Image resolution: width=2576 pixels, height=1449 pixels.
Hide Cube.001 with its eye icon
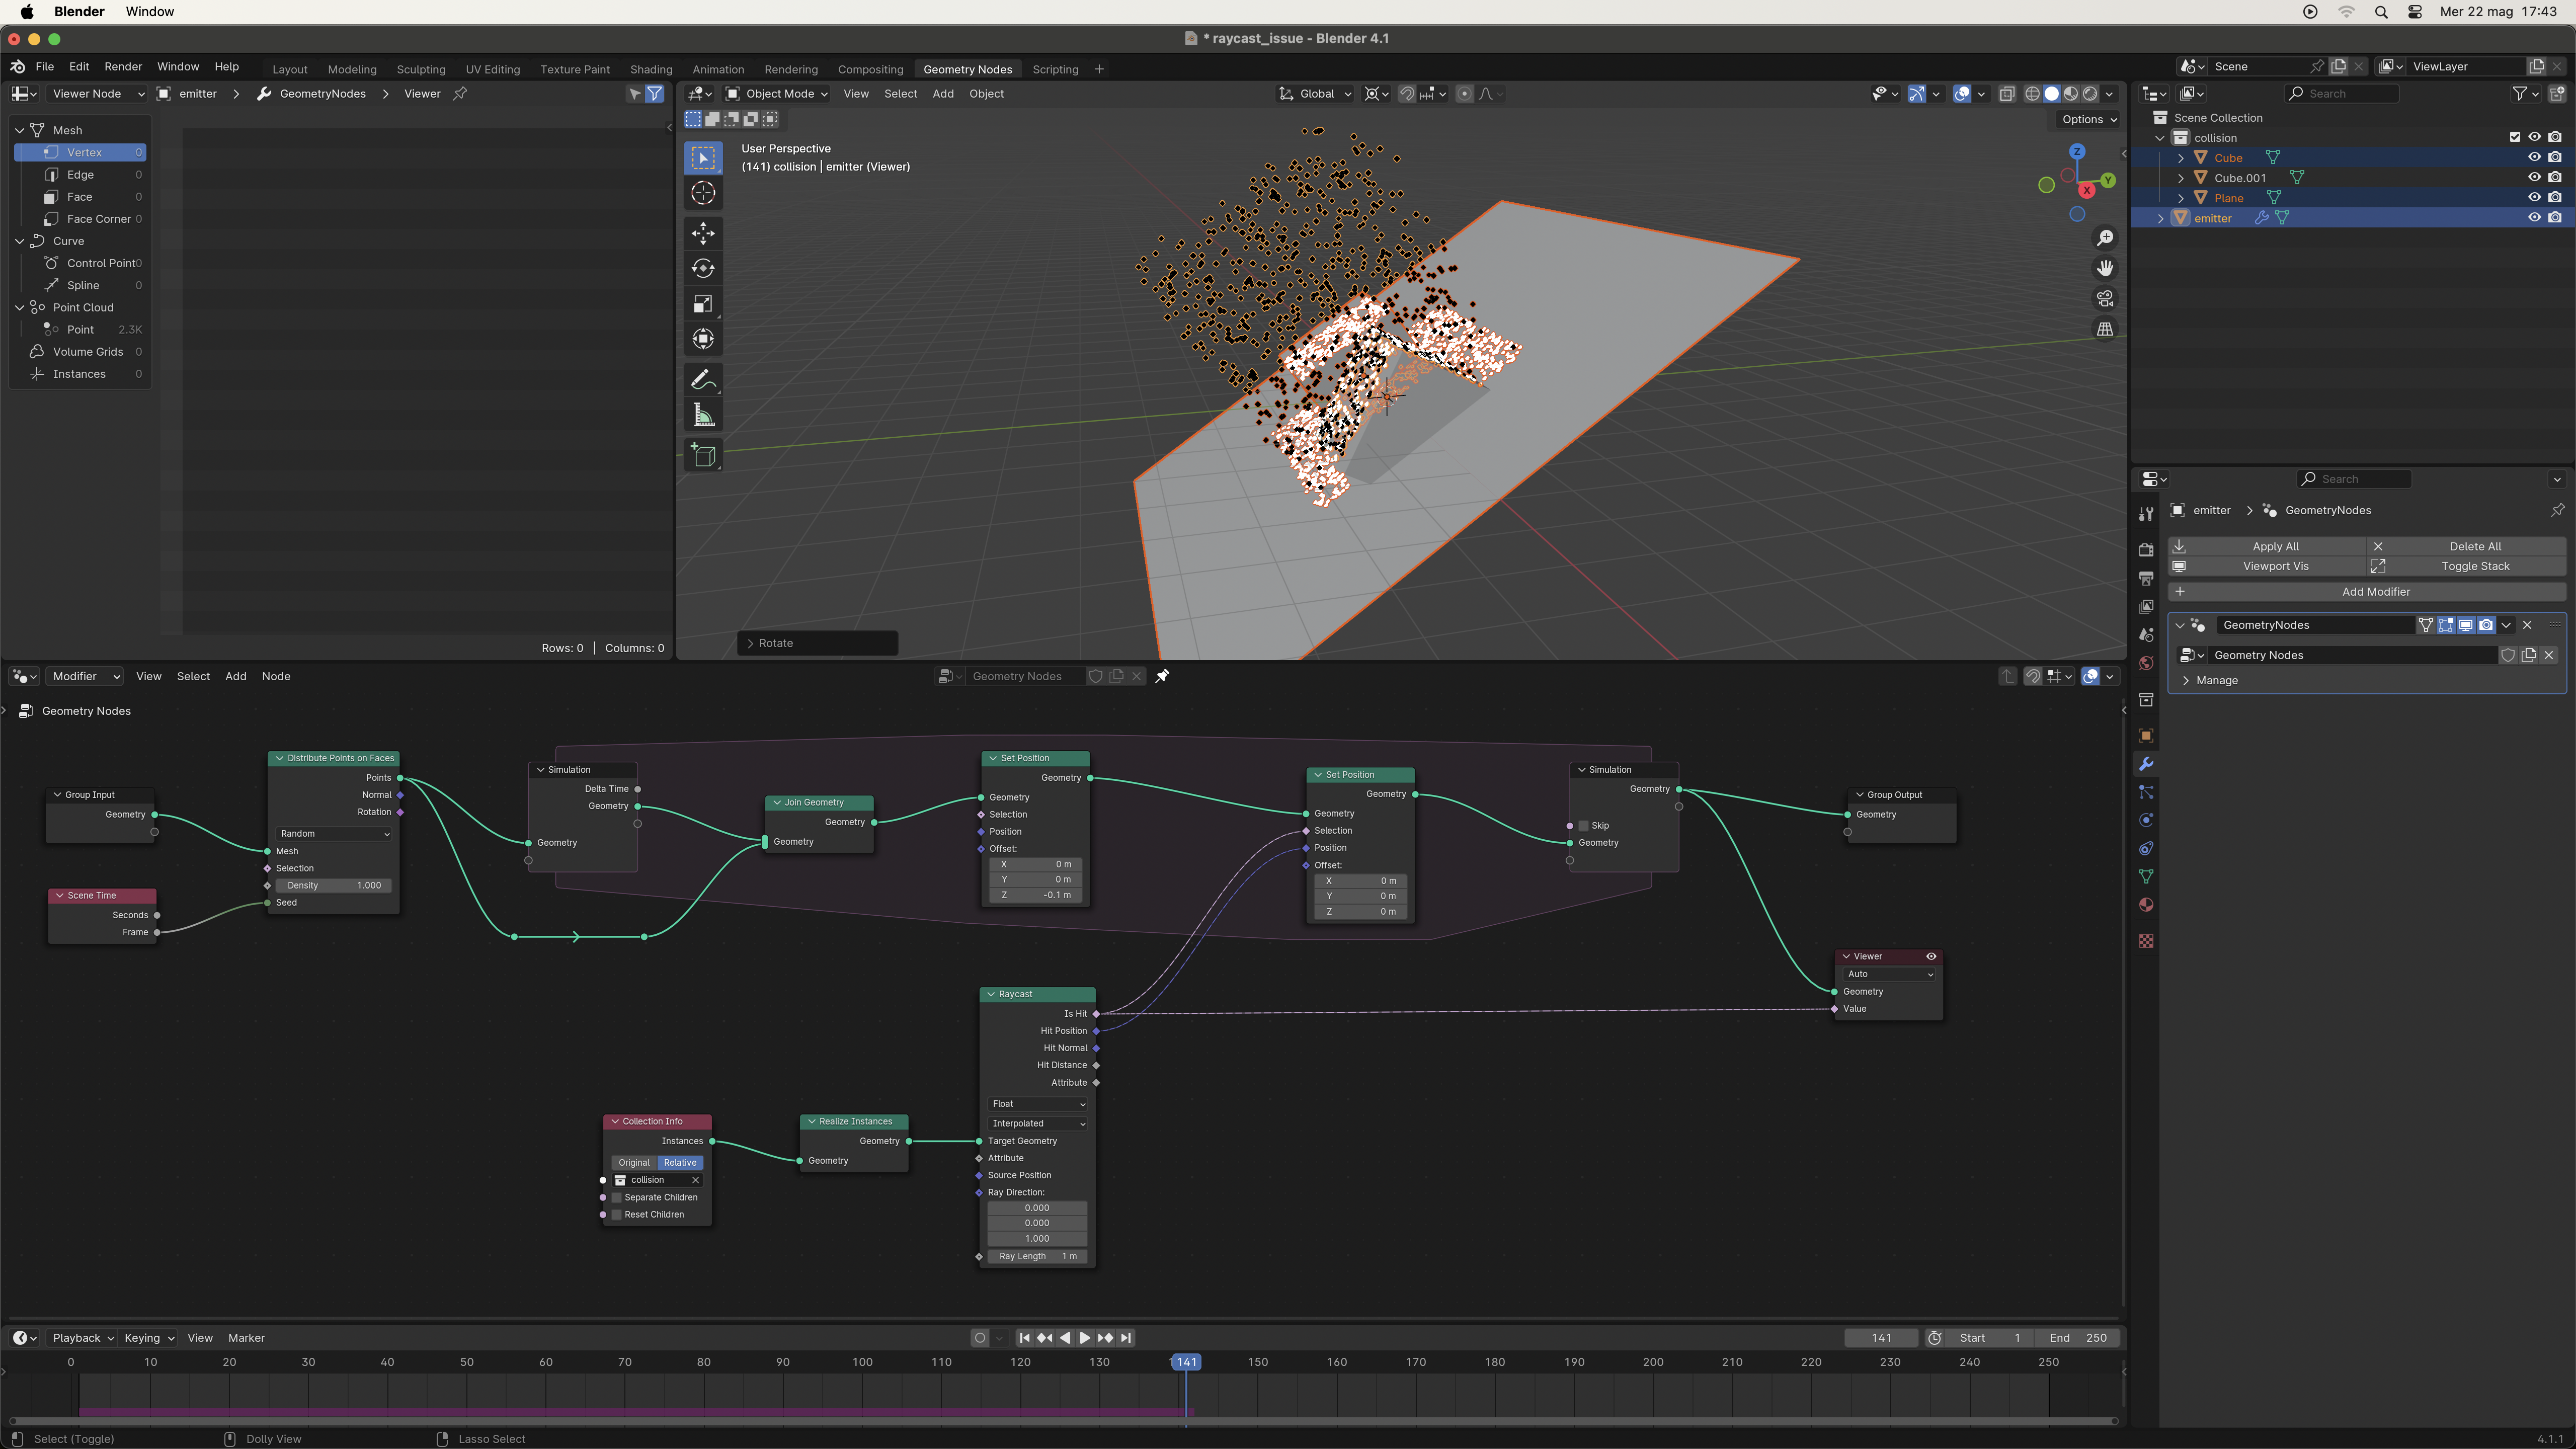pos(2534,178)
